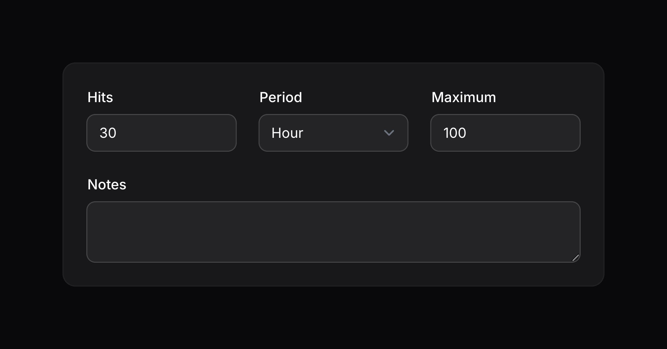Click the Hits field label
This screenshot has height=349, width=667.
point(100,97)
